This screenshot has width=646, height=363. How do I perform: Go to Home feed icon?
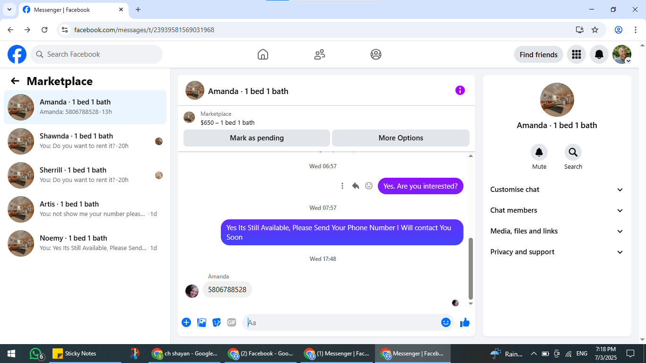263,54
